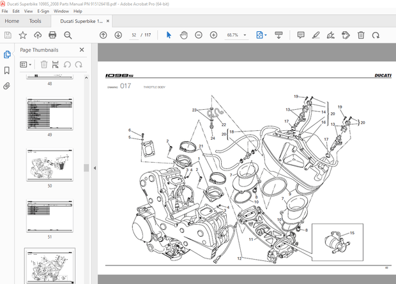Open the Edit menu

tap(16, 11)
